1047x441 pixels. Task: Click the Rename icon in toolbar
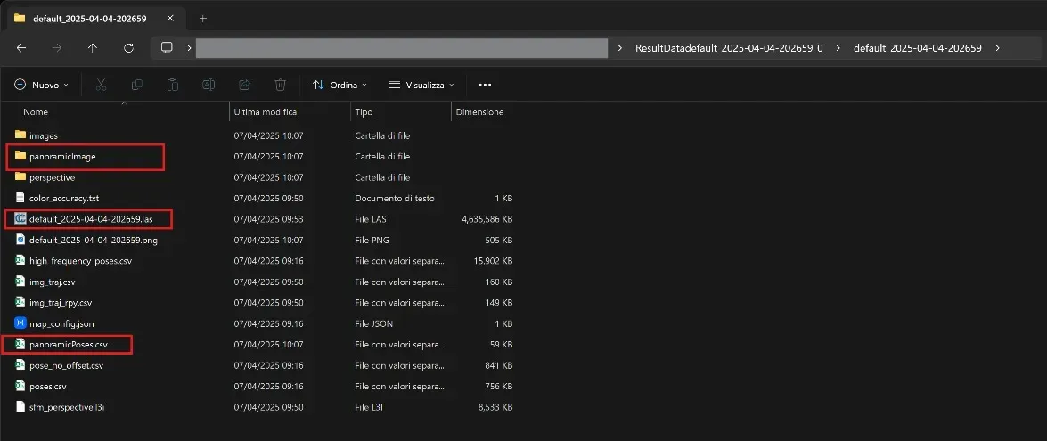click(x=209, y=85)
